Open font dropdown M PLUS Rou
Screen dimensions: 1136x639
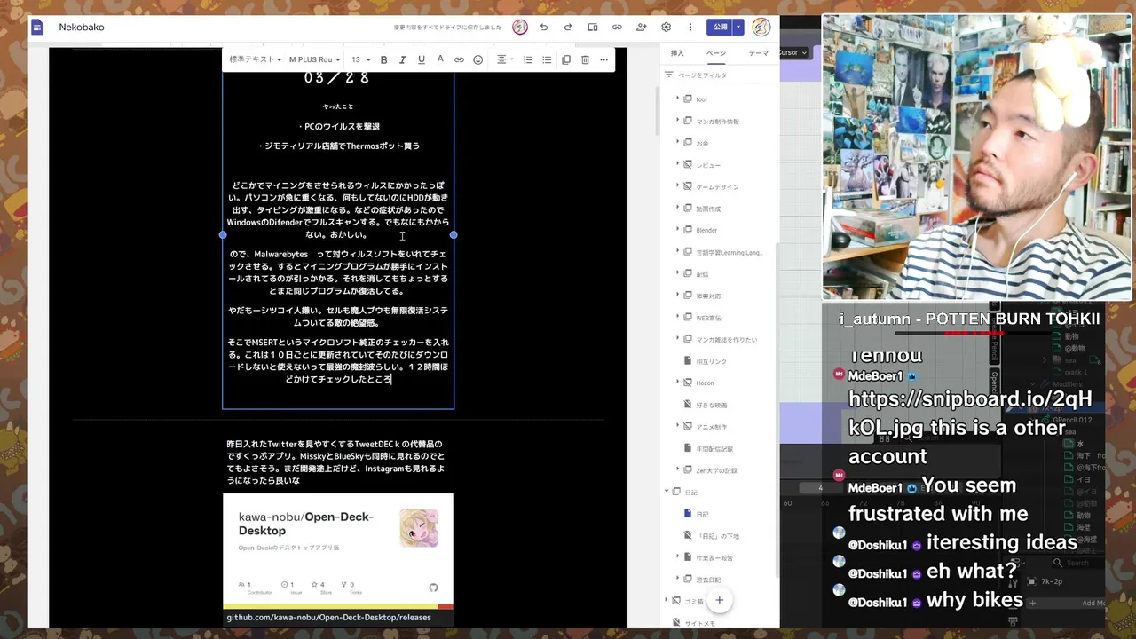pyautogui.click(x=314, y=59)
